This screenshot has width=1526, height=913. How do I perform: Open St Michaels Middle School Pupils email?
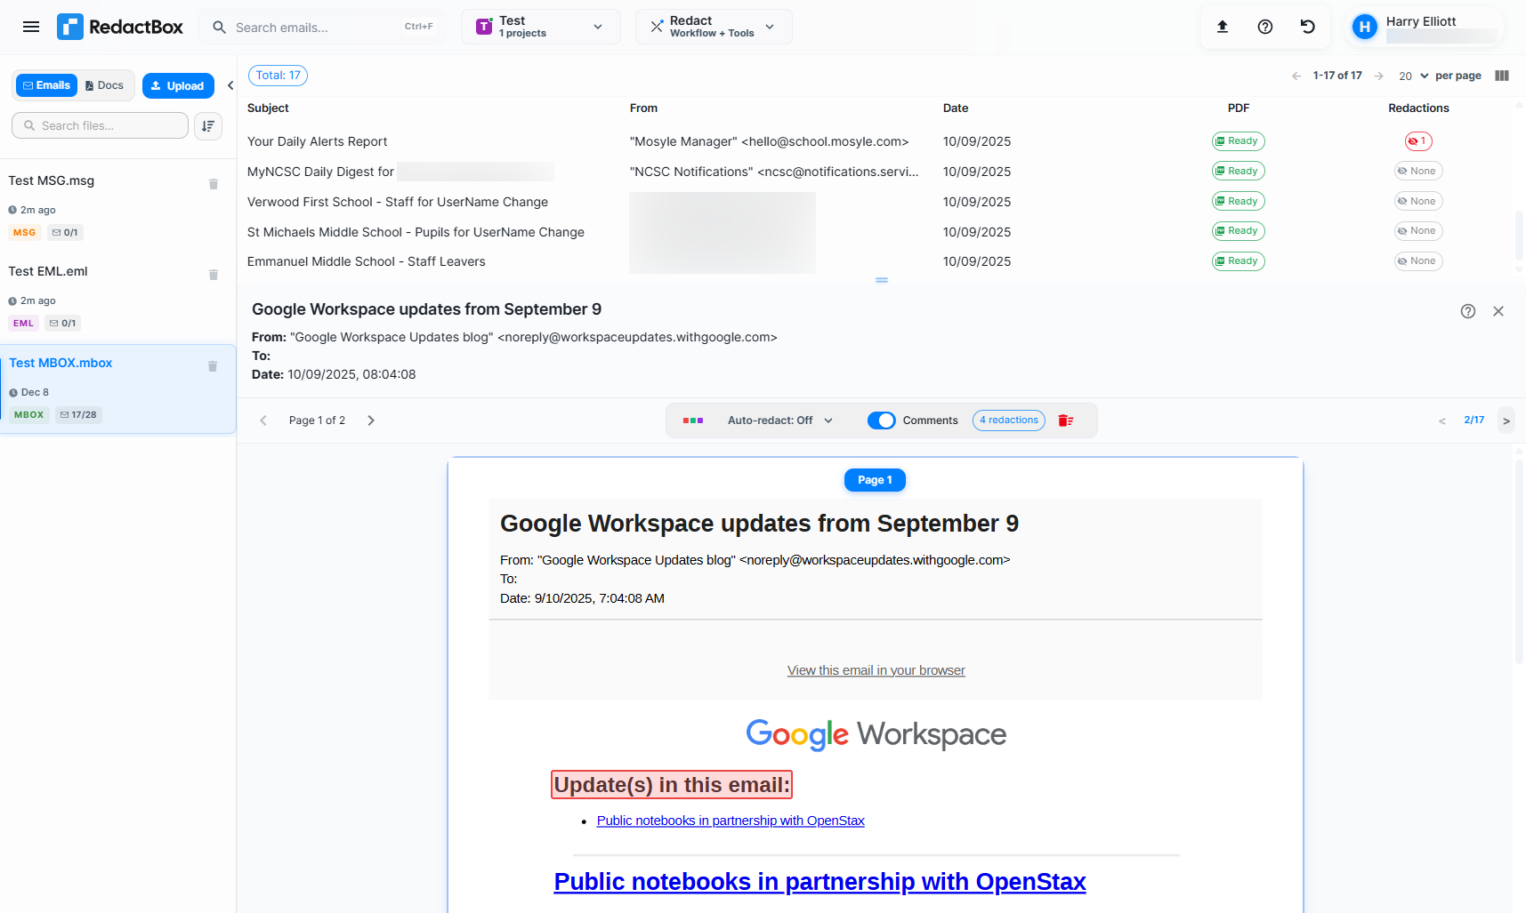[x=416, y=232]
